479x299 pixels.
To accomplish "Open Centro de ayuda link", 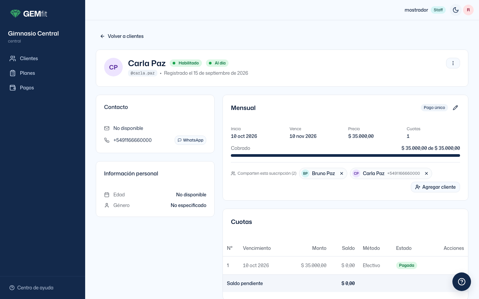I will [32, 288].
